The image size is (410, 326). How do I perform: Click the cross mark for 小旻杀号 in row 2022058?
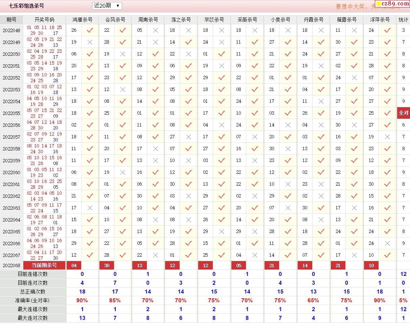[288, 148]
